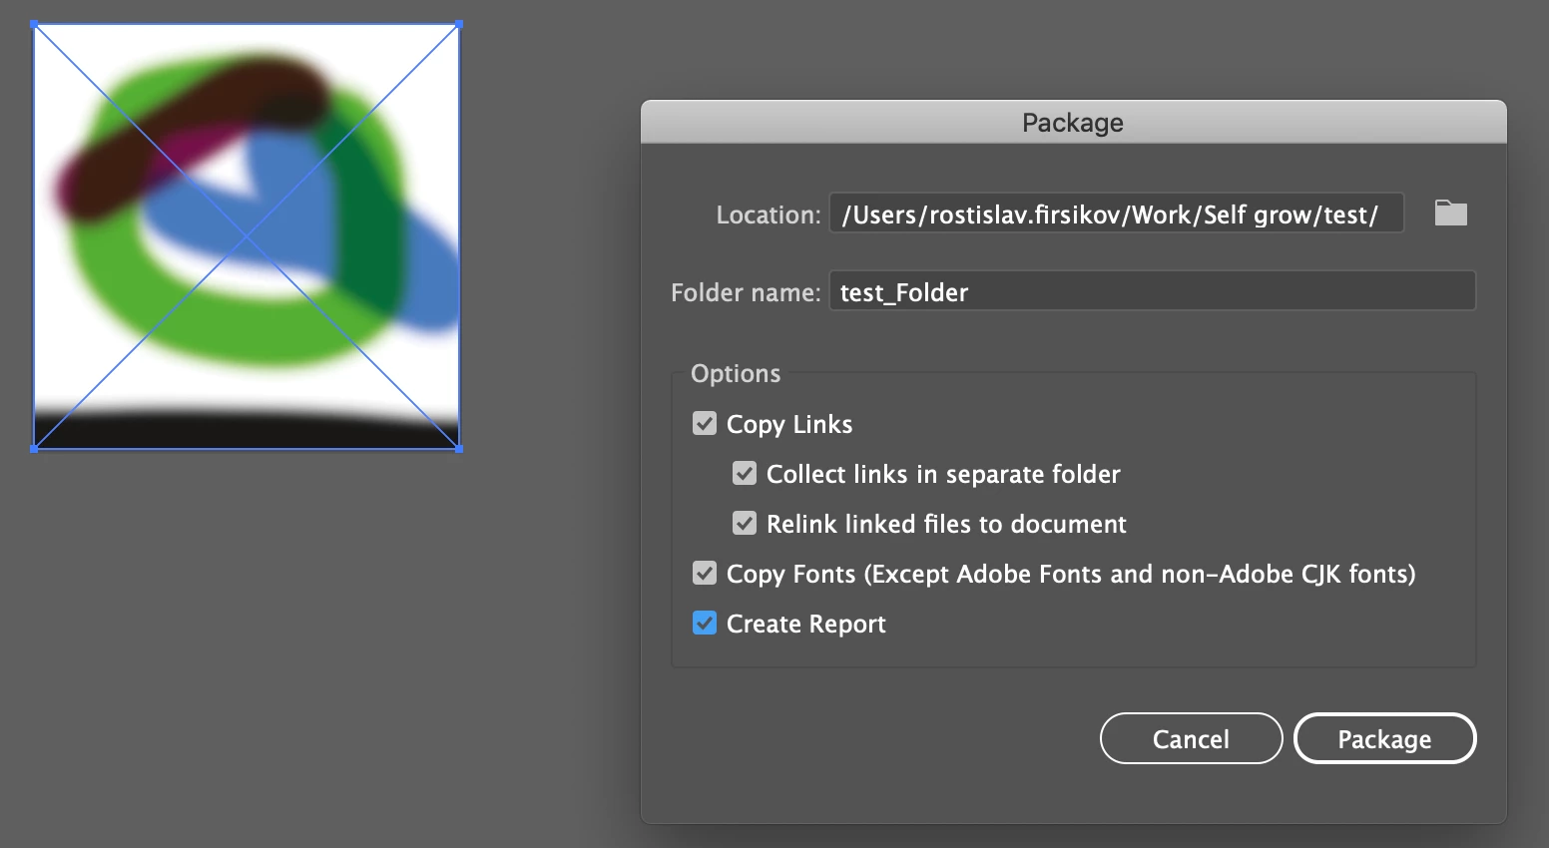Click the Package button

click(x=1384, y=738)
